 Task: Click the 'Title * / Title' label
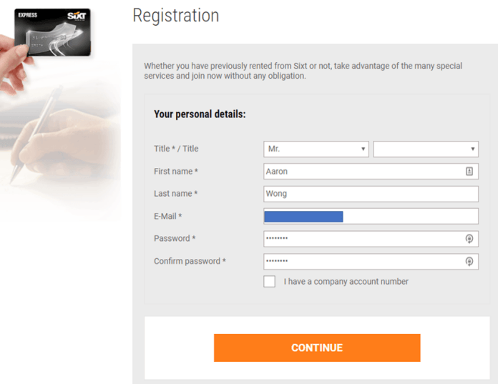point(176,149)
